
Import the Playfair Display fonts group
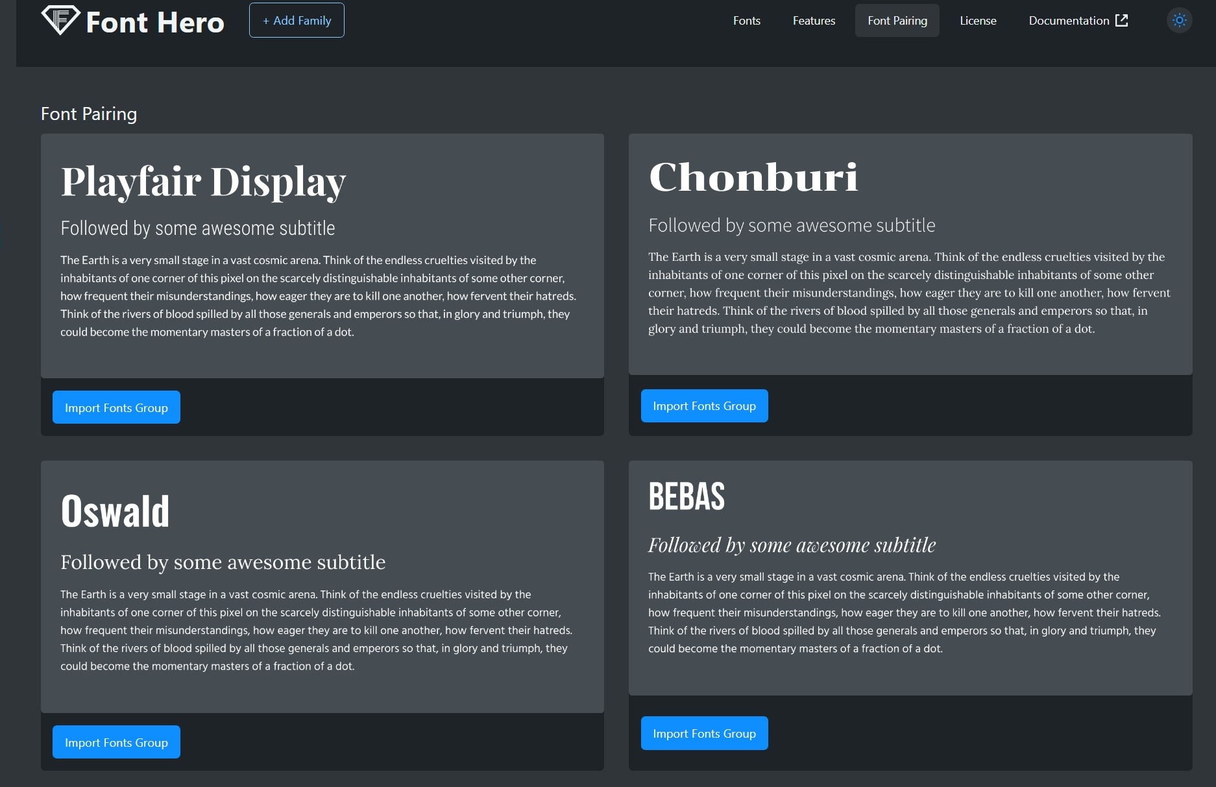pyautogui.click(x=116, y=407)
